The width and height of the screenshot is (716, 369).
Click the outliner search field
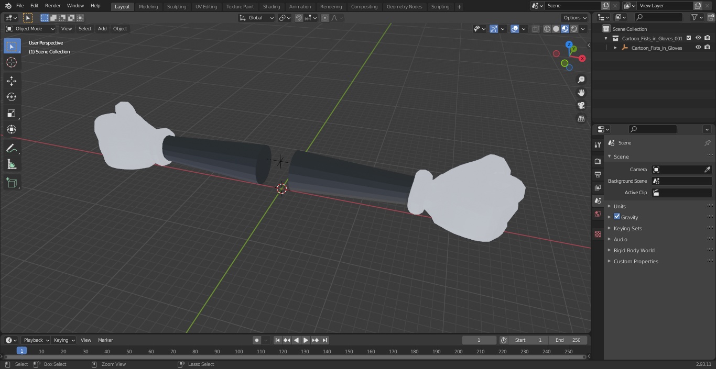(658, 17)
